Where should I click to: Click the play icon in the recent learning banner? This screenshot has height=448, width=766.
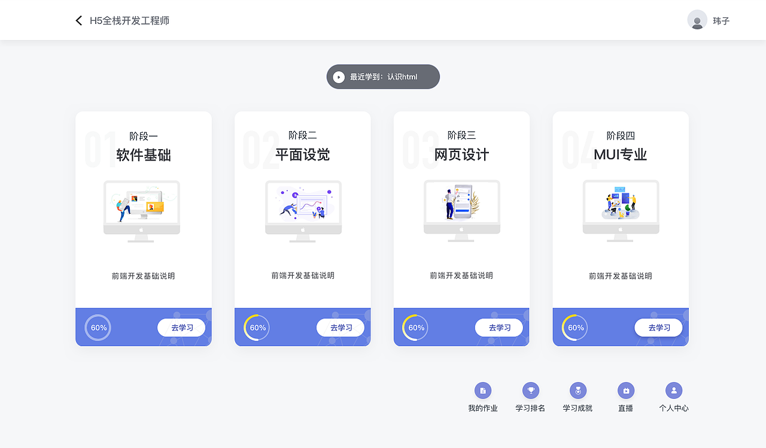339,77
